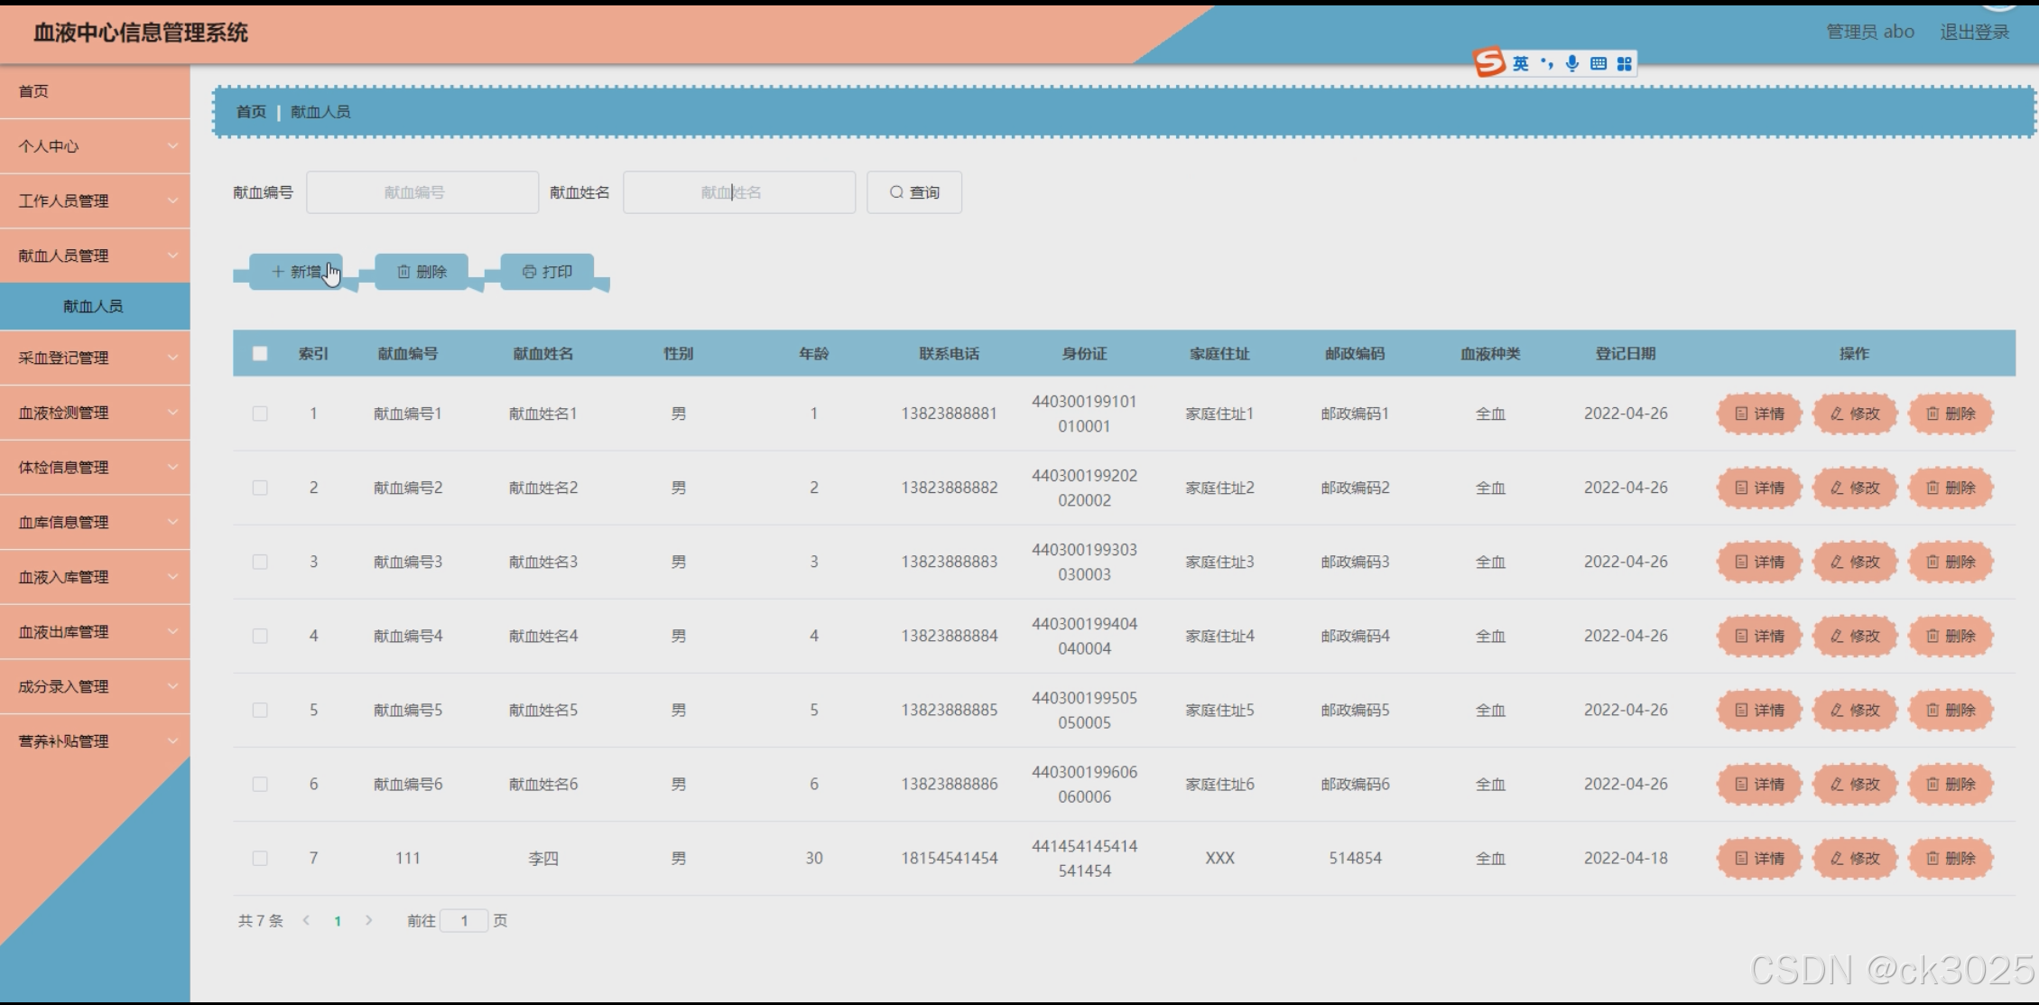Click the plus icon to add a donor

tap(278, 272)
